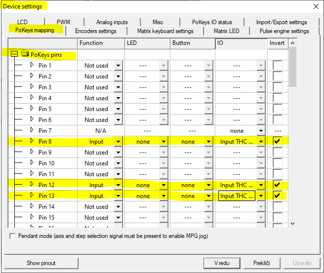This screenshot has height=273, width=324.
Task: Check the Invert checkbox for Pin 5
Action: (277, 109)
